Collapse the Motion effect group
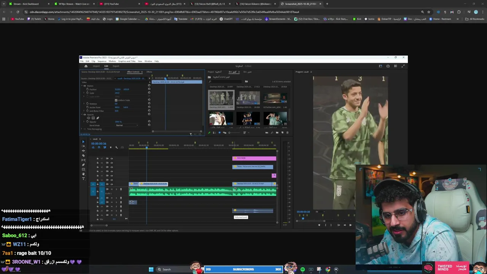 tap(82, 86)
